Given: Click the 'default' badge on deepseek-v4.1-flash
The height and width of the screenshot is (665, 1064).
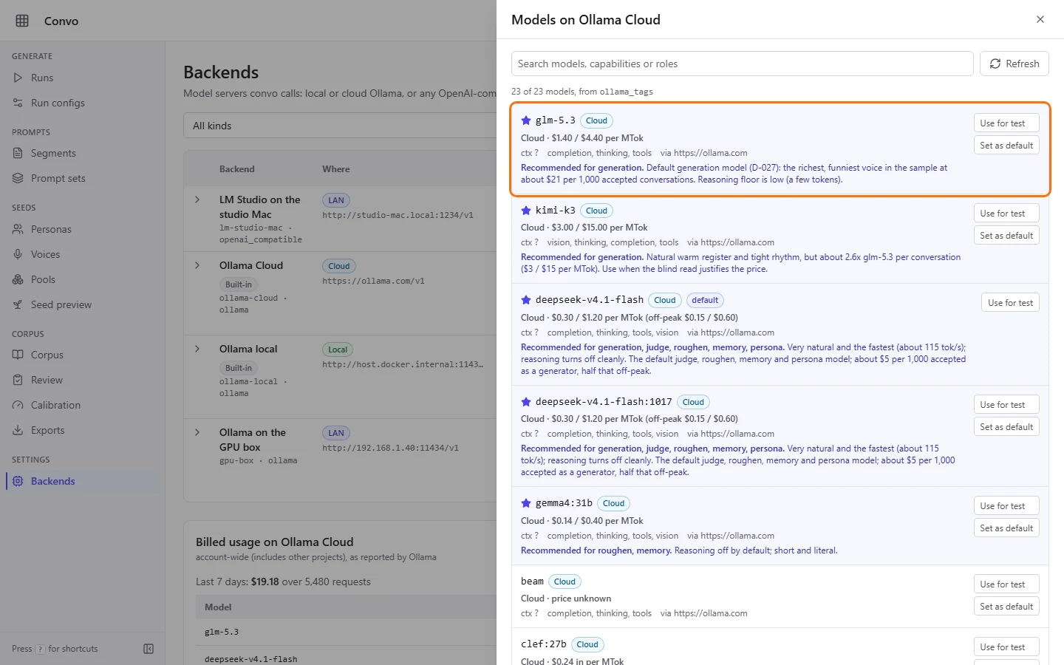Looking at the screenshot, I should click(x=705, y=300).
